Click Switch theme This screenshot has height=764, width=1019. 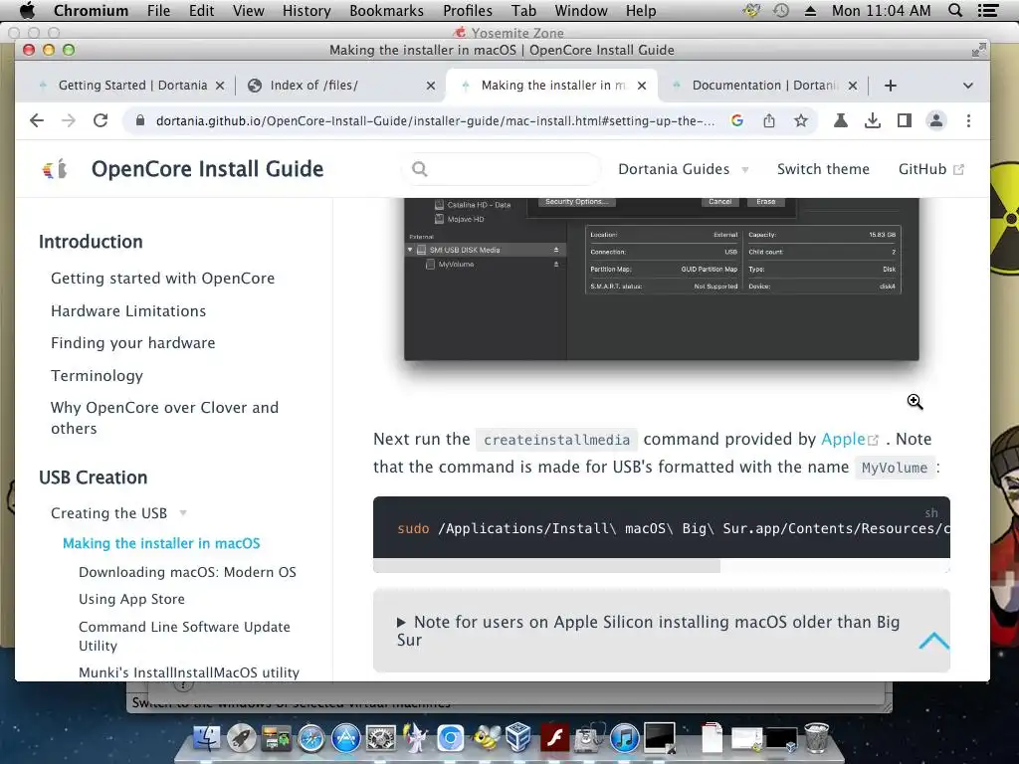click(823, 169)
